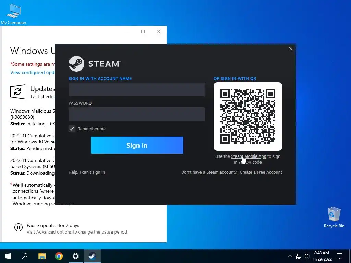
Task: Click the 'Status: Installing' line
Action: 33,124
